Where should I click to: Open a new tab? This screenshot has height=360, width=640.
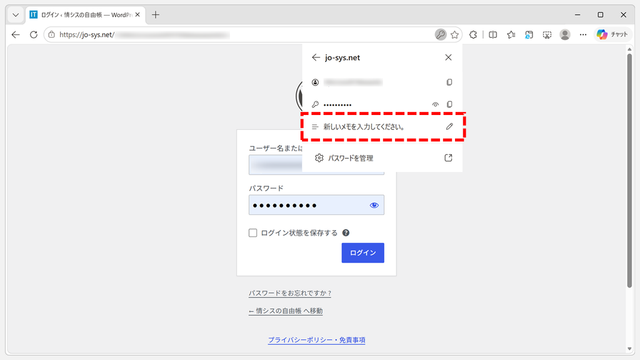coord(156,15)
